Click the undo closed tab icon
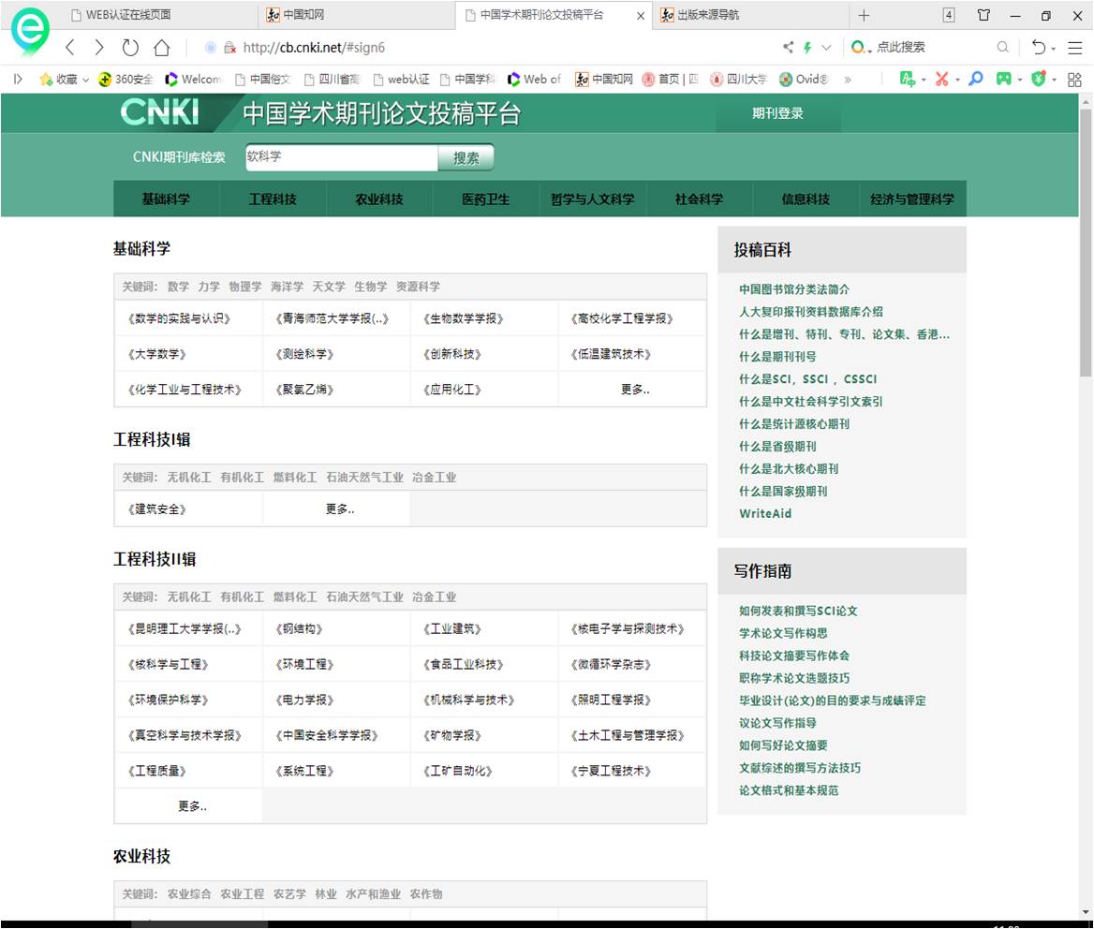1094x929 pixels. [1039, 47]
